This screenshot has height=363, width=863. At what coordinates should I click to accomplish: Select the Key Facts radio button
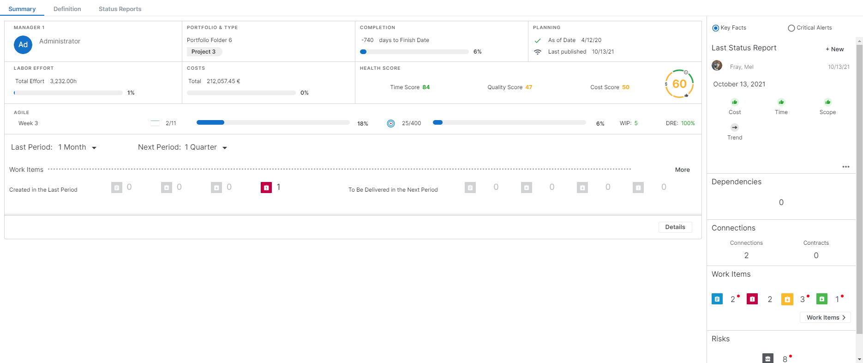coord(716,28)
